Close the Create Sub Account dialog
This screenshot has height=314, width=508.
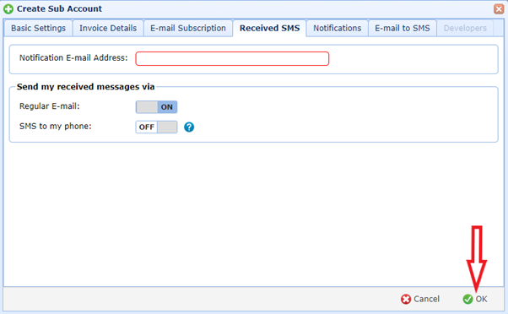pos(499,8)
